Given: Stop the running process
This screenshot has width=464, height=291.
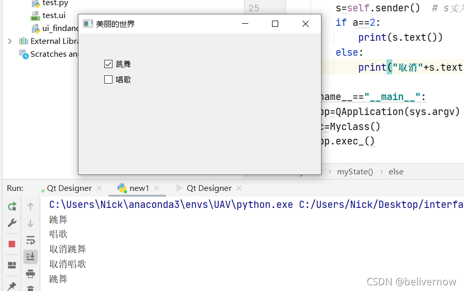Looking at the screenshot, I should (x=12, y=244).
